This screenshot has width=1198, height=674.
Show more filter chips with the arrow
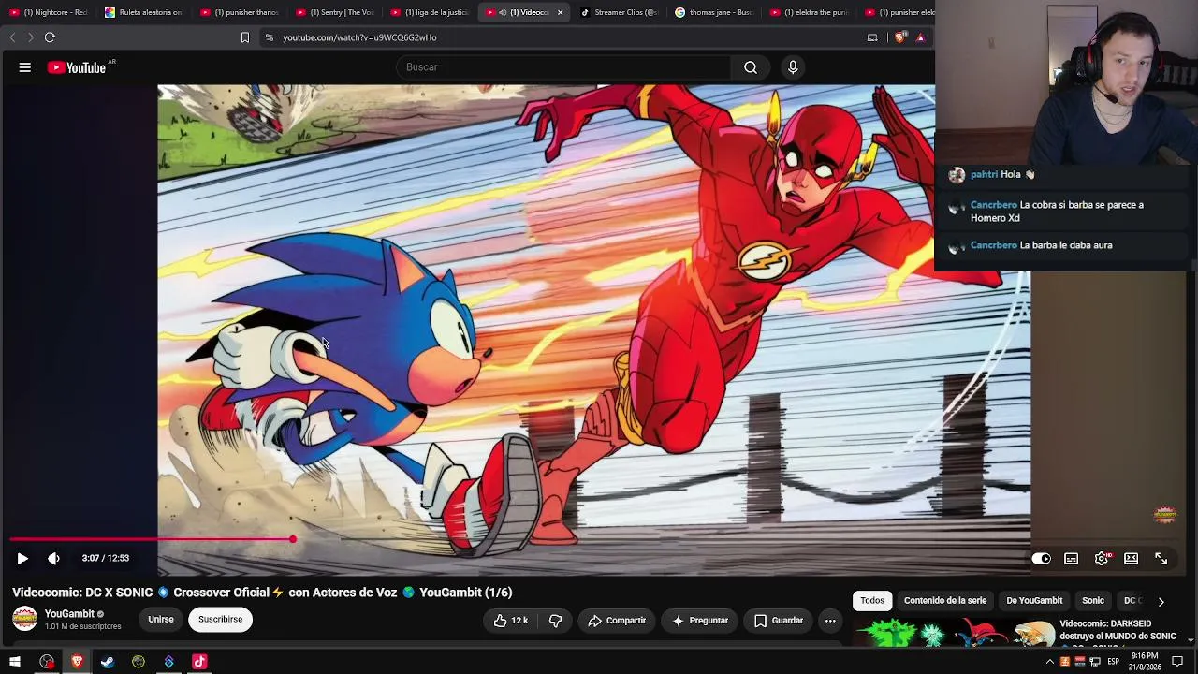pyautogui.click(x=1161, y=602)
